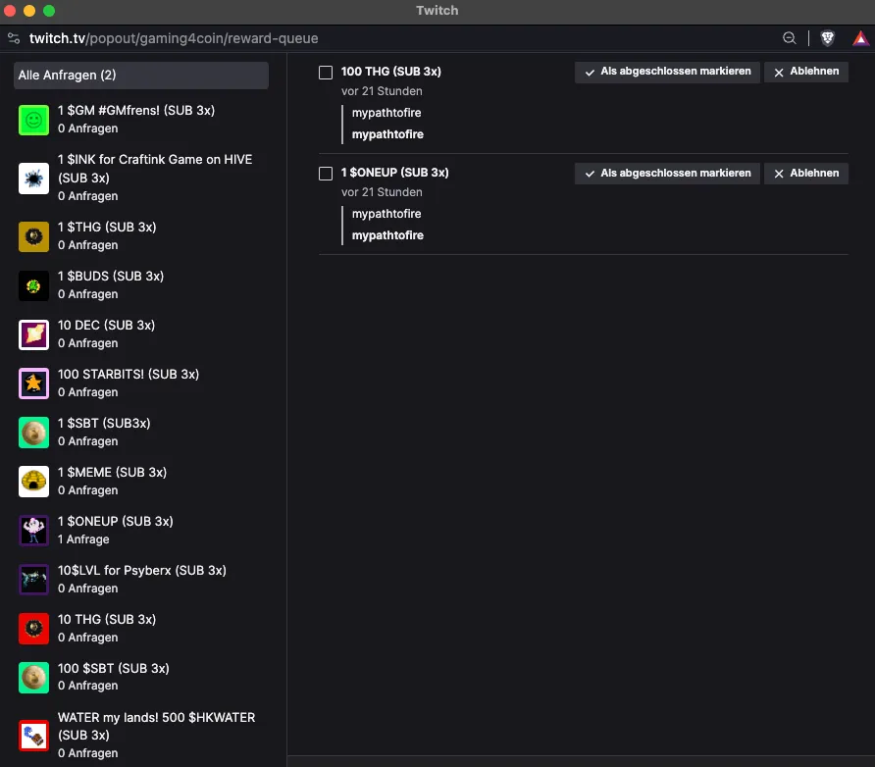The image size is (875, 767).
Task: Click 'vor 21 Stunden' under 100 THG
Action: click(x=382, y=91)
